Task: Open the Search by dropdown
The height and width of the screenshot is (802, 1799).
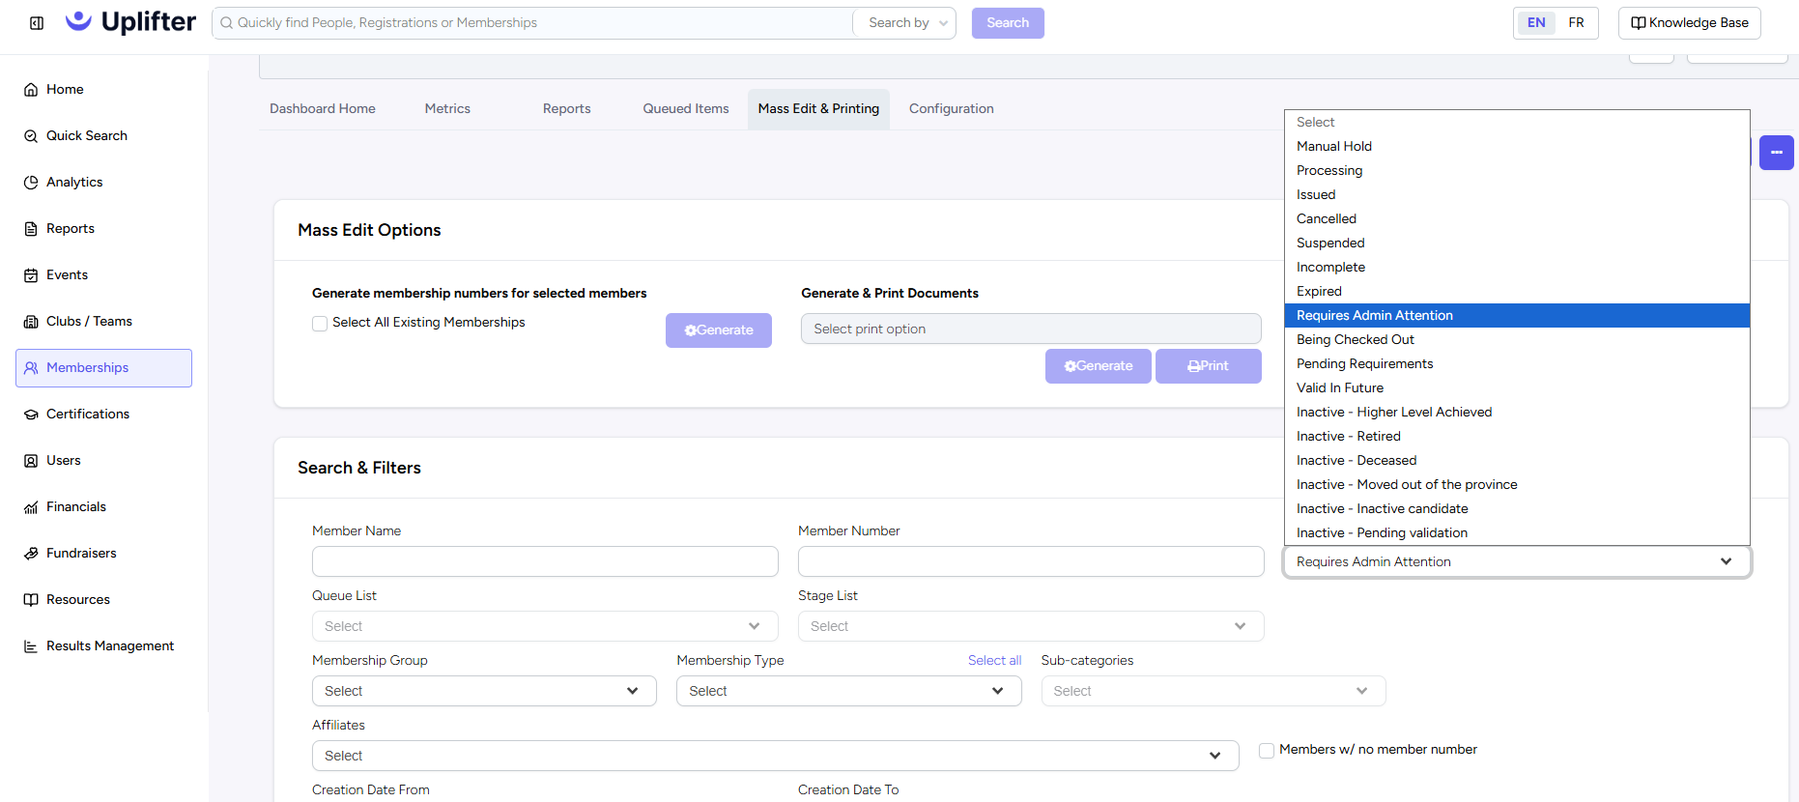Action: coord(905,23)
